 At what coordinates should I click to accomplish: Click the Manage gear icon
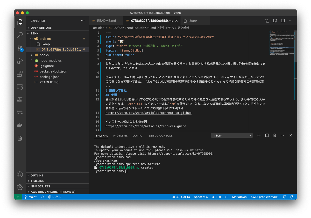pyautogui.click(x=20, y=187)
